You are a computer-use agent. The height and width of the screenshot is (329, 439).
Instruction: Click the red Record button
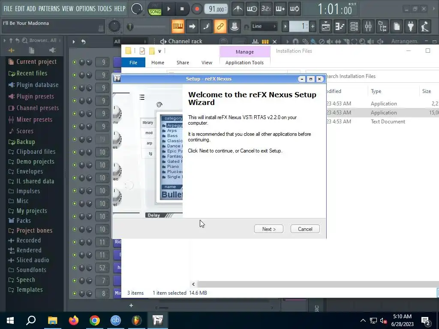[197, 9]
